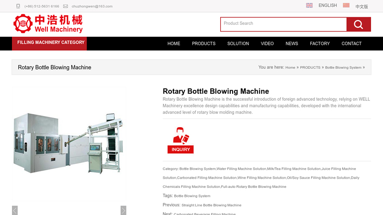Open category Wine Filling Machine Solution

click(261, 178)
